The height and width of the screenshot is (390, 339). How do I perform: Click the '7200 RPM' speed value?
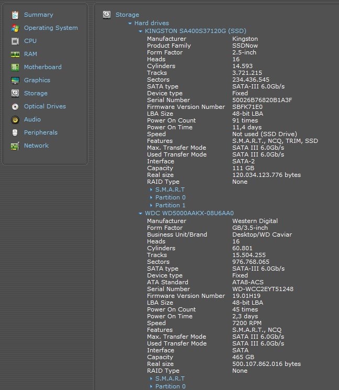[x=247, y=323]
